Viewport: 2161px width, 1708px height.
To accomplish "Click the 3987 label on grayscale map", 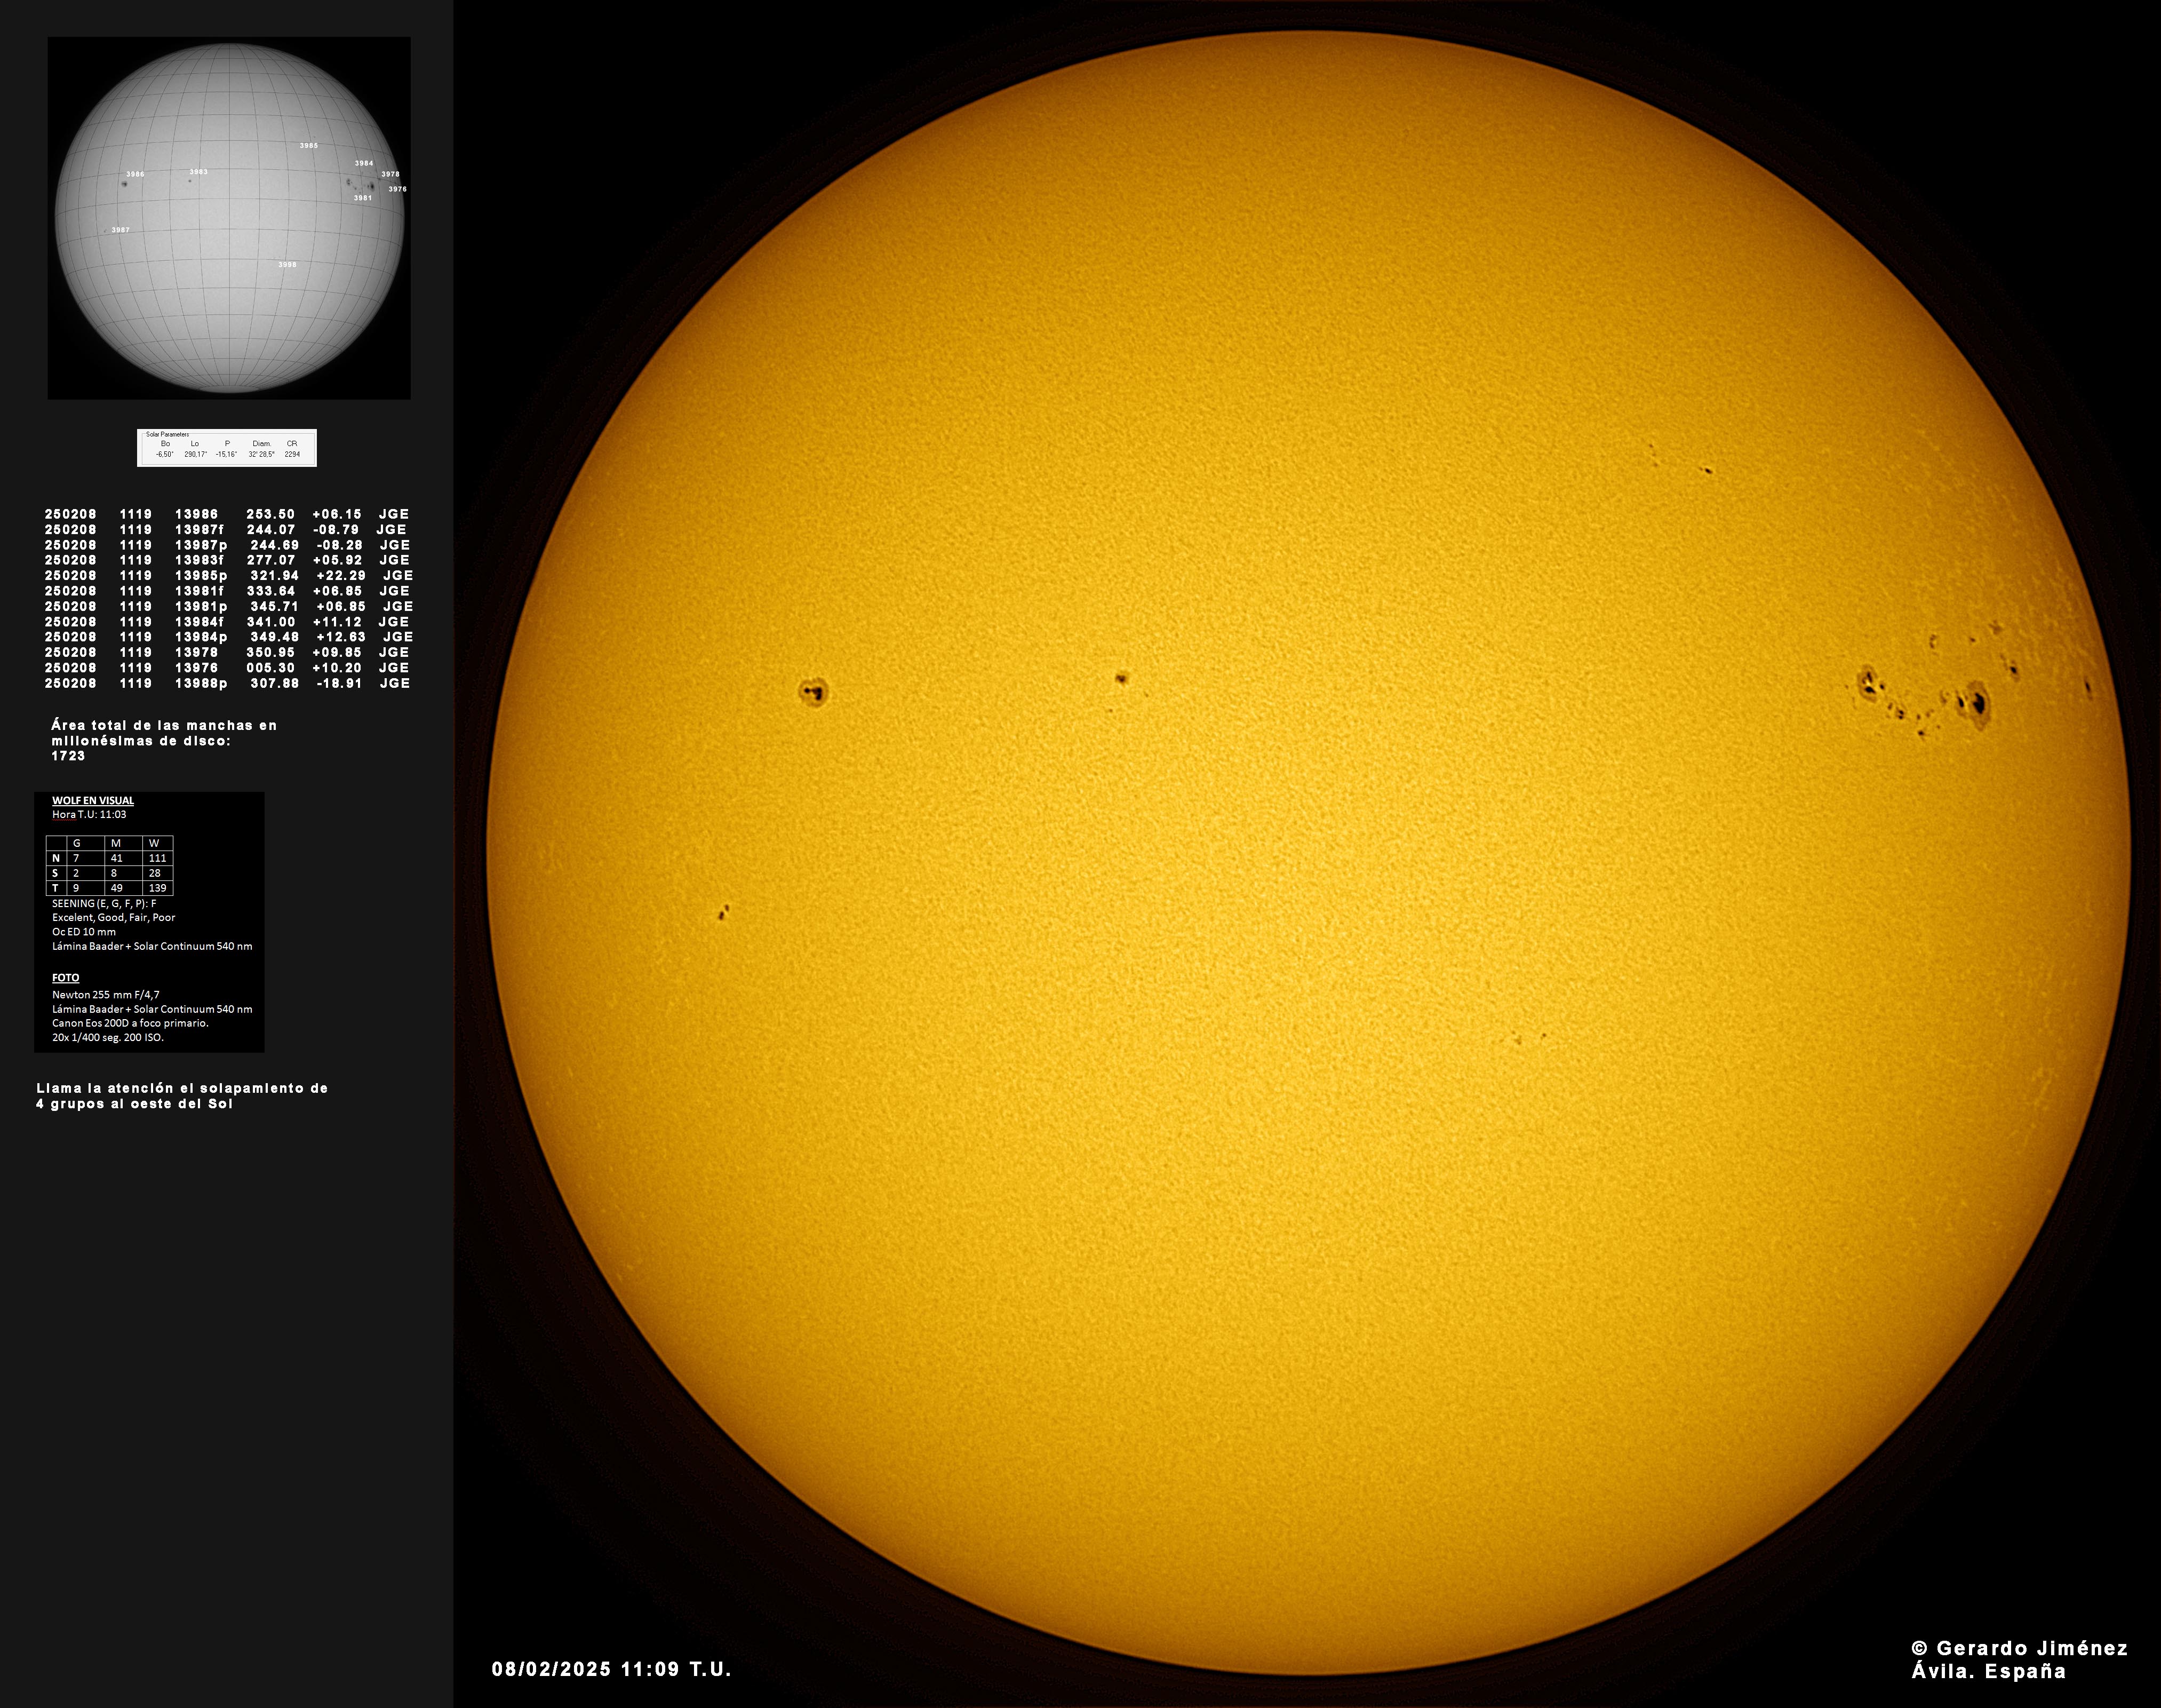I will tap(120, 230).
